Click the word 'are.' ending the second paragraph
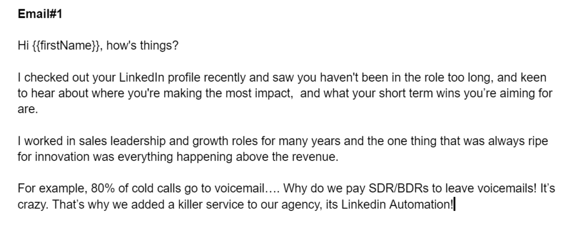This screenshot has width=563, height=228. coord(27,109)
